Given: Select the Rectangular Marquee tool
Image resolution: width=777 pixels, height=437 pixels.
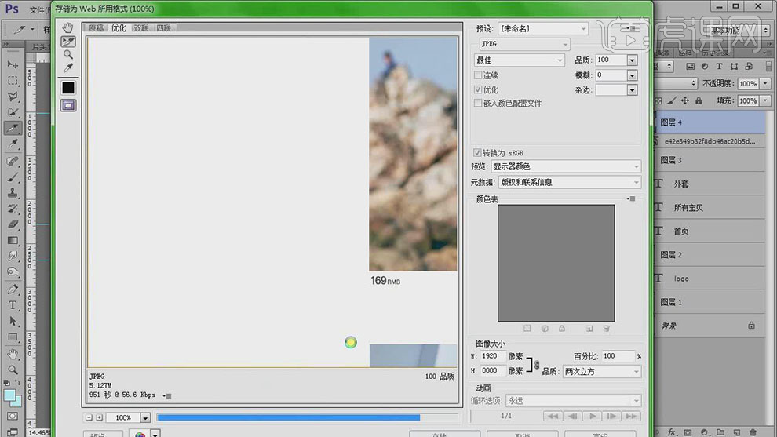Looking at the screenshot, I should 13,80.
